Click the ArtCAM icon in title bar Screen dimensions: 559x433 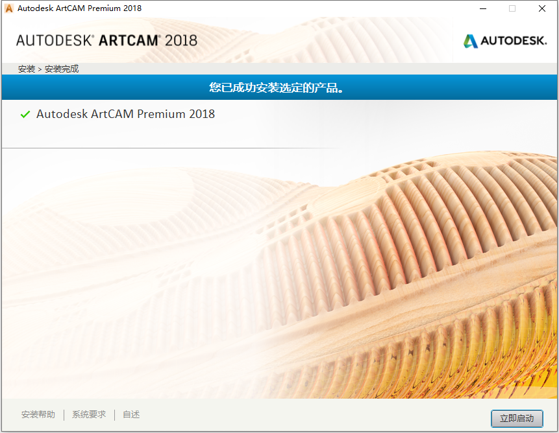point(9,8)
